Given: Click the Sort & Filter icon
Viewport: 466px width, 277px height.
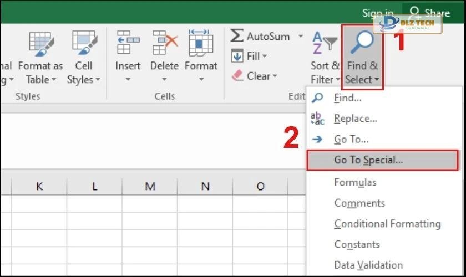Looking at the screenshot, I should (x=325, y=43).
